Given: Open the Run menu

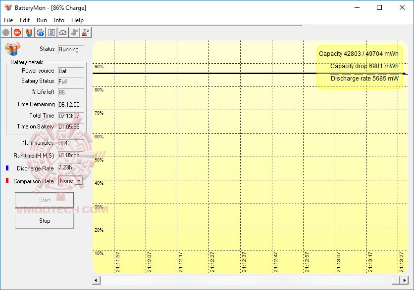Looking at the screenshot, I should click(42, 20).
